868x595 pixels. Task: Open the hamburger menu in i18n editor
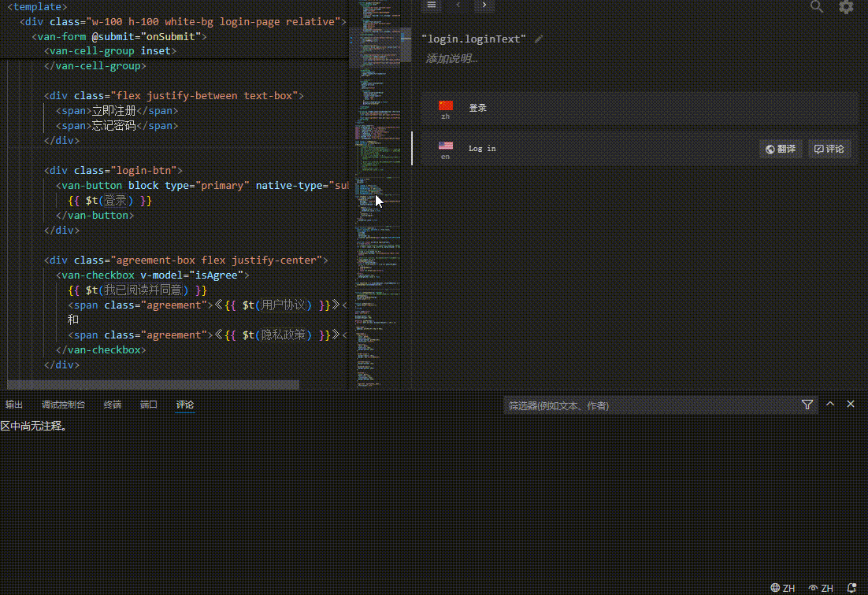(x=431, y=5)
